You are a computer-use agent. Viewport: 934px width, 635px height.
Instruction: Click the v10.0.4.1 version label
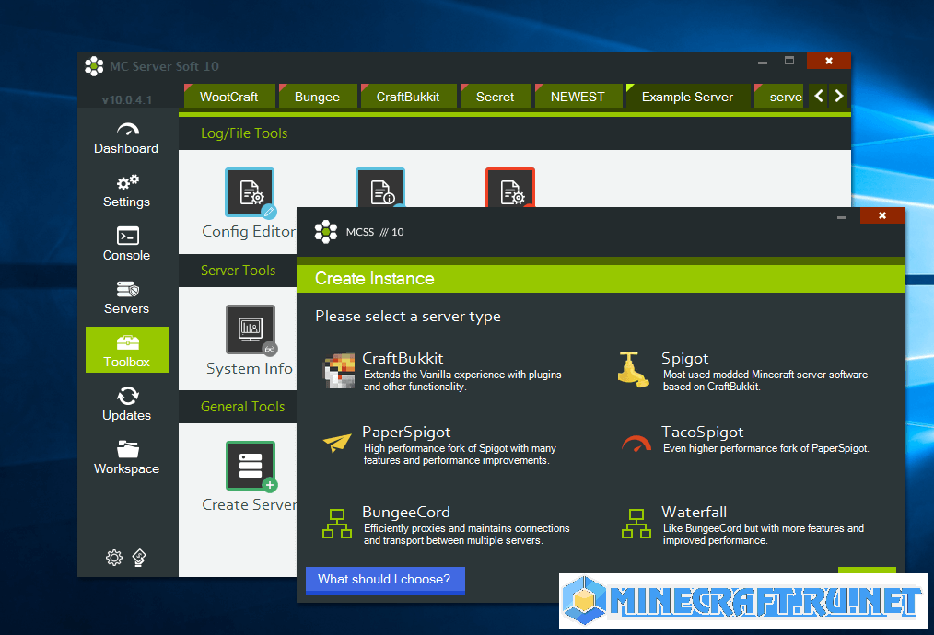127,100
